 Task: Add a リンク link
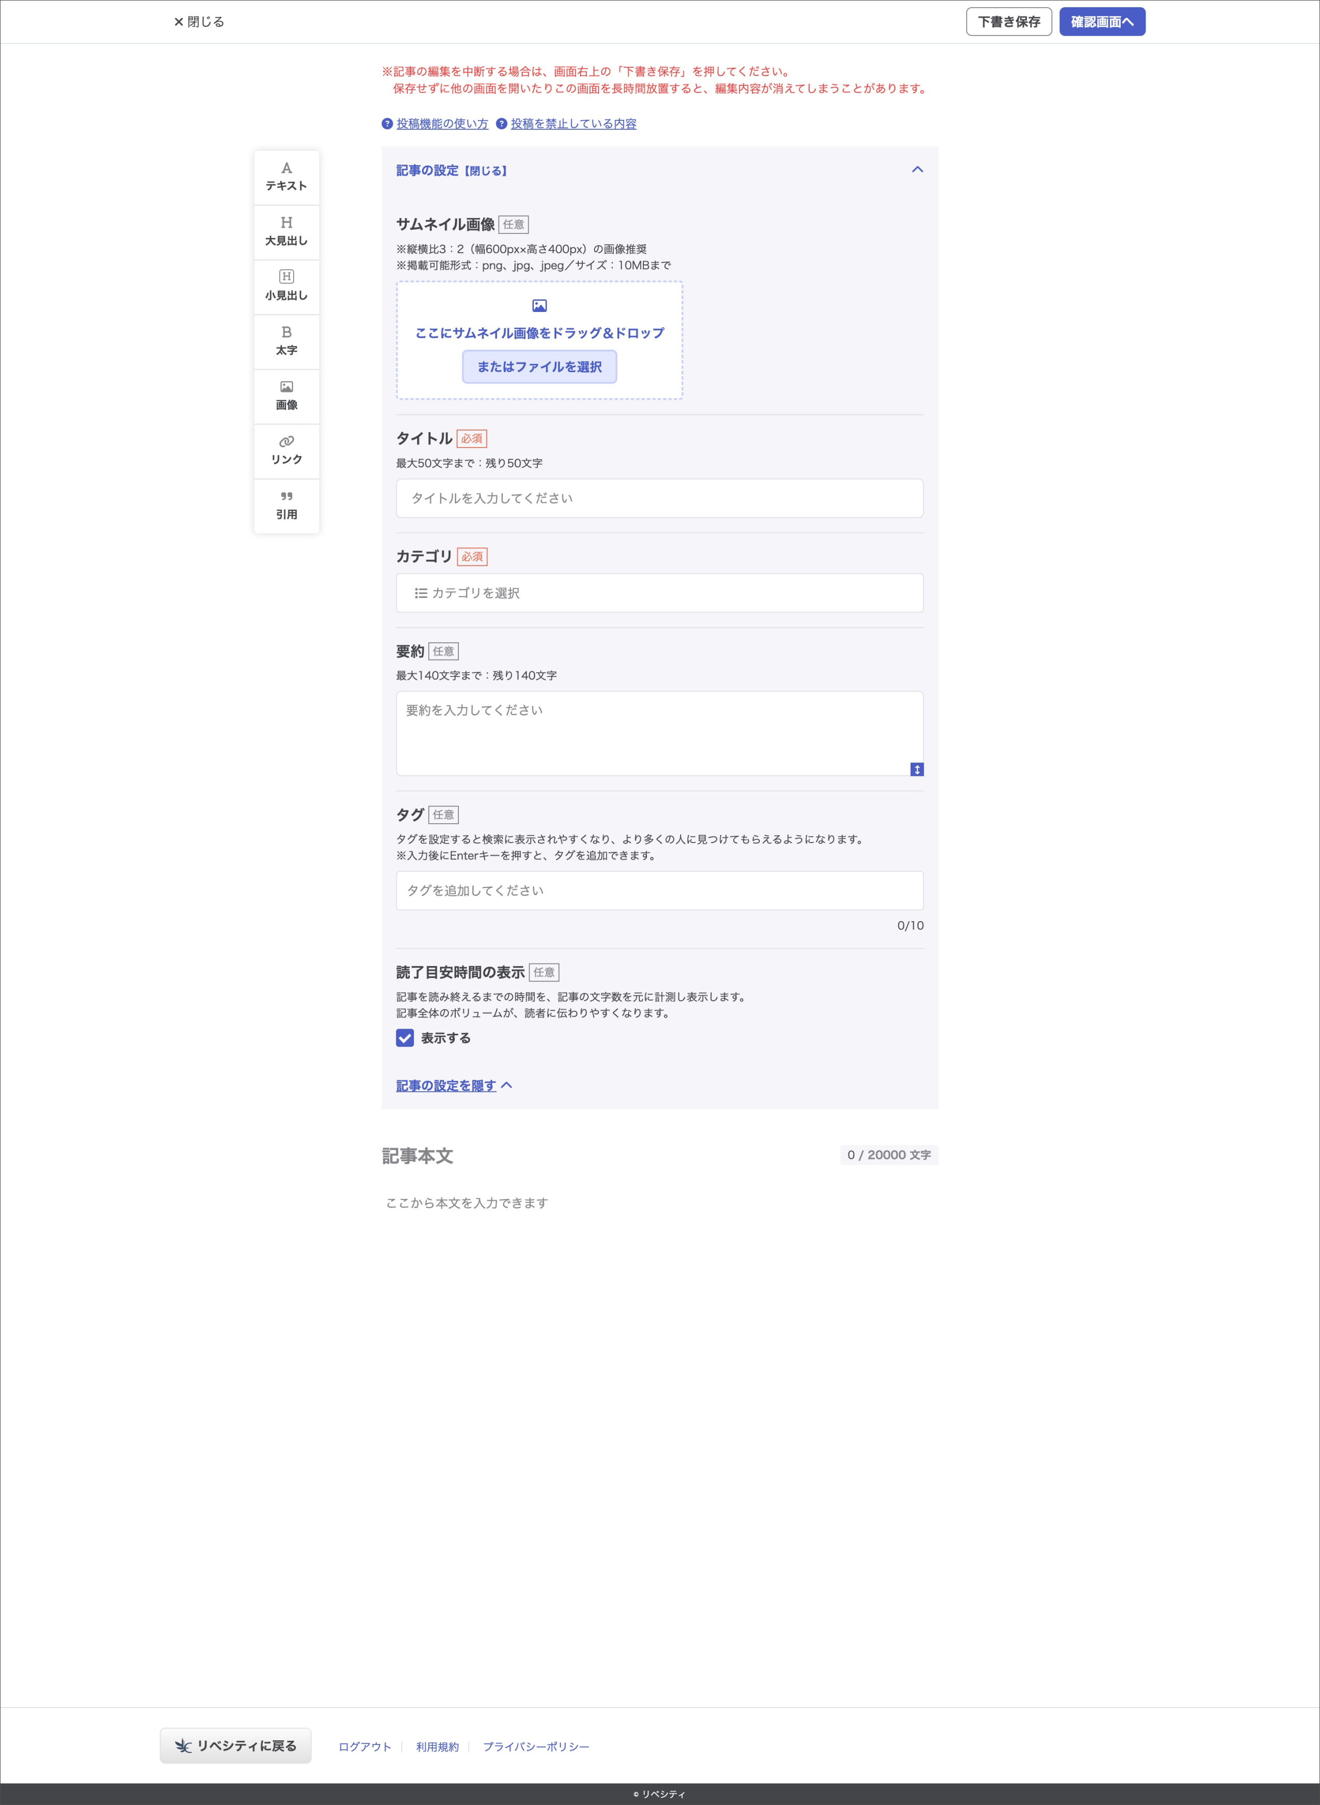pyautogui.click(x=286, y=451)
